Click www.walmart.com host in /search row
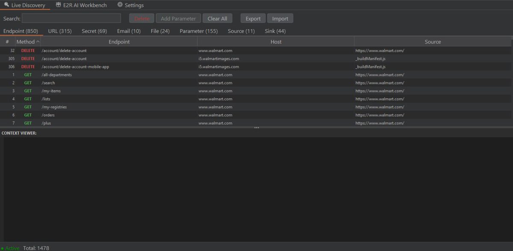 (215, 83)
